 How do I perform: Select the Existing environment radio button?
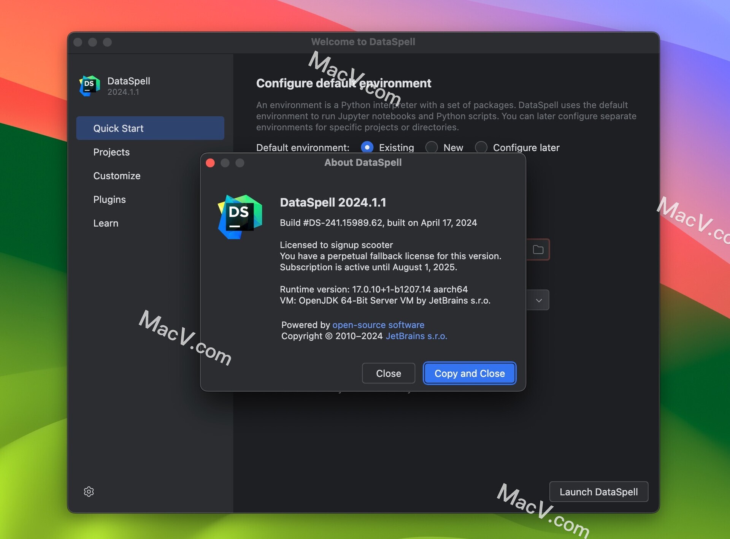point(367,147)
